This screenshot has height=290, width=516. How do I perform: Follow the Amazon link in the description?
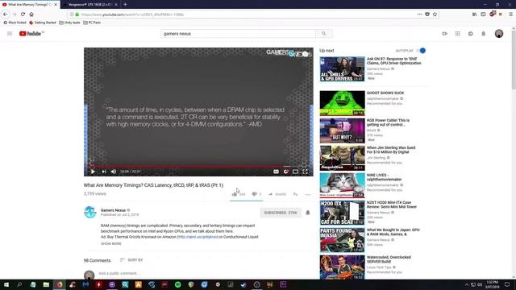[198, 237]
